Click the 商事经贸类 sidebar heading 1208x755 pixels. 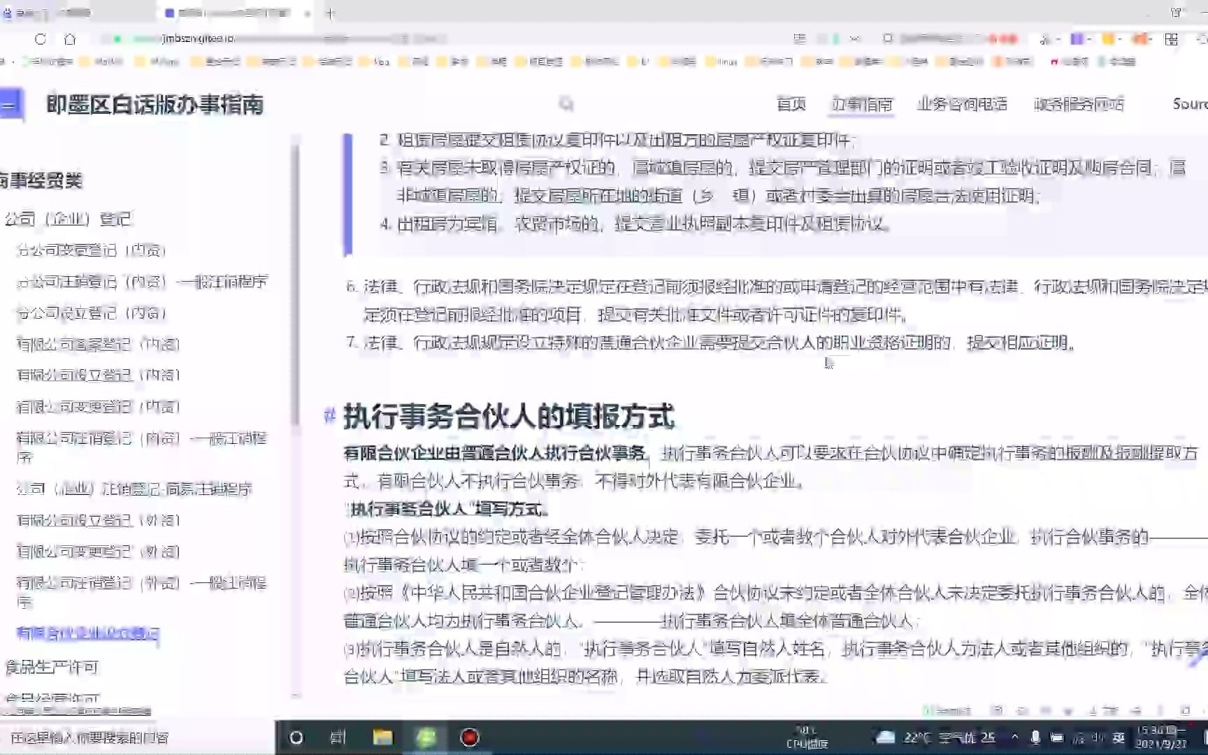point(41,180)
